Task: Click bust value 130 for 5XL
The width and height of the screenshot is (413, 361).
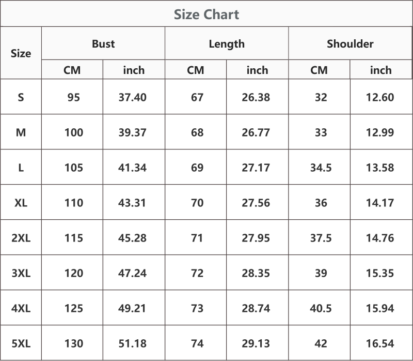Action: coord(74,343)
